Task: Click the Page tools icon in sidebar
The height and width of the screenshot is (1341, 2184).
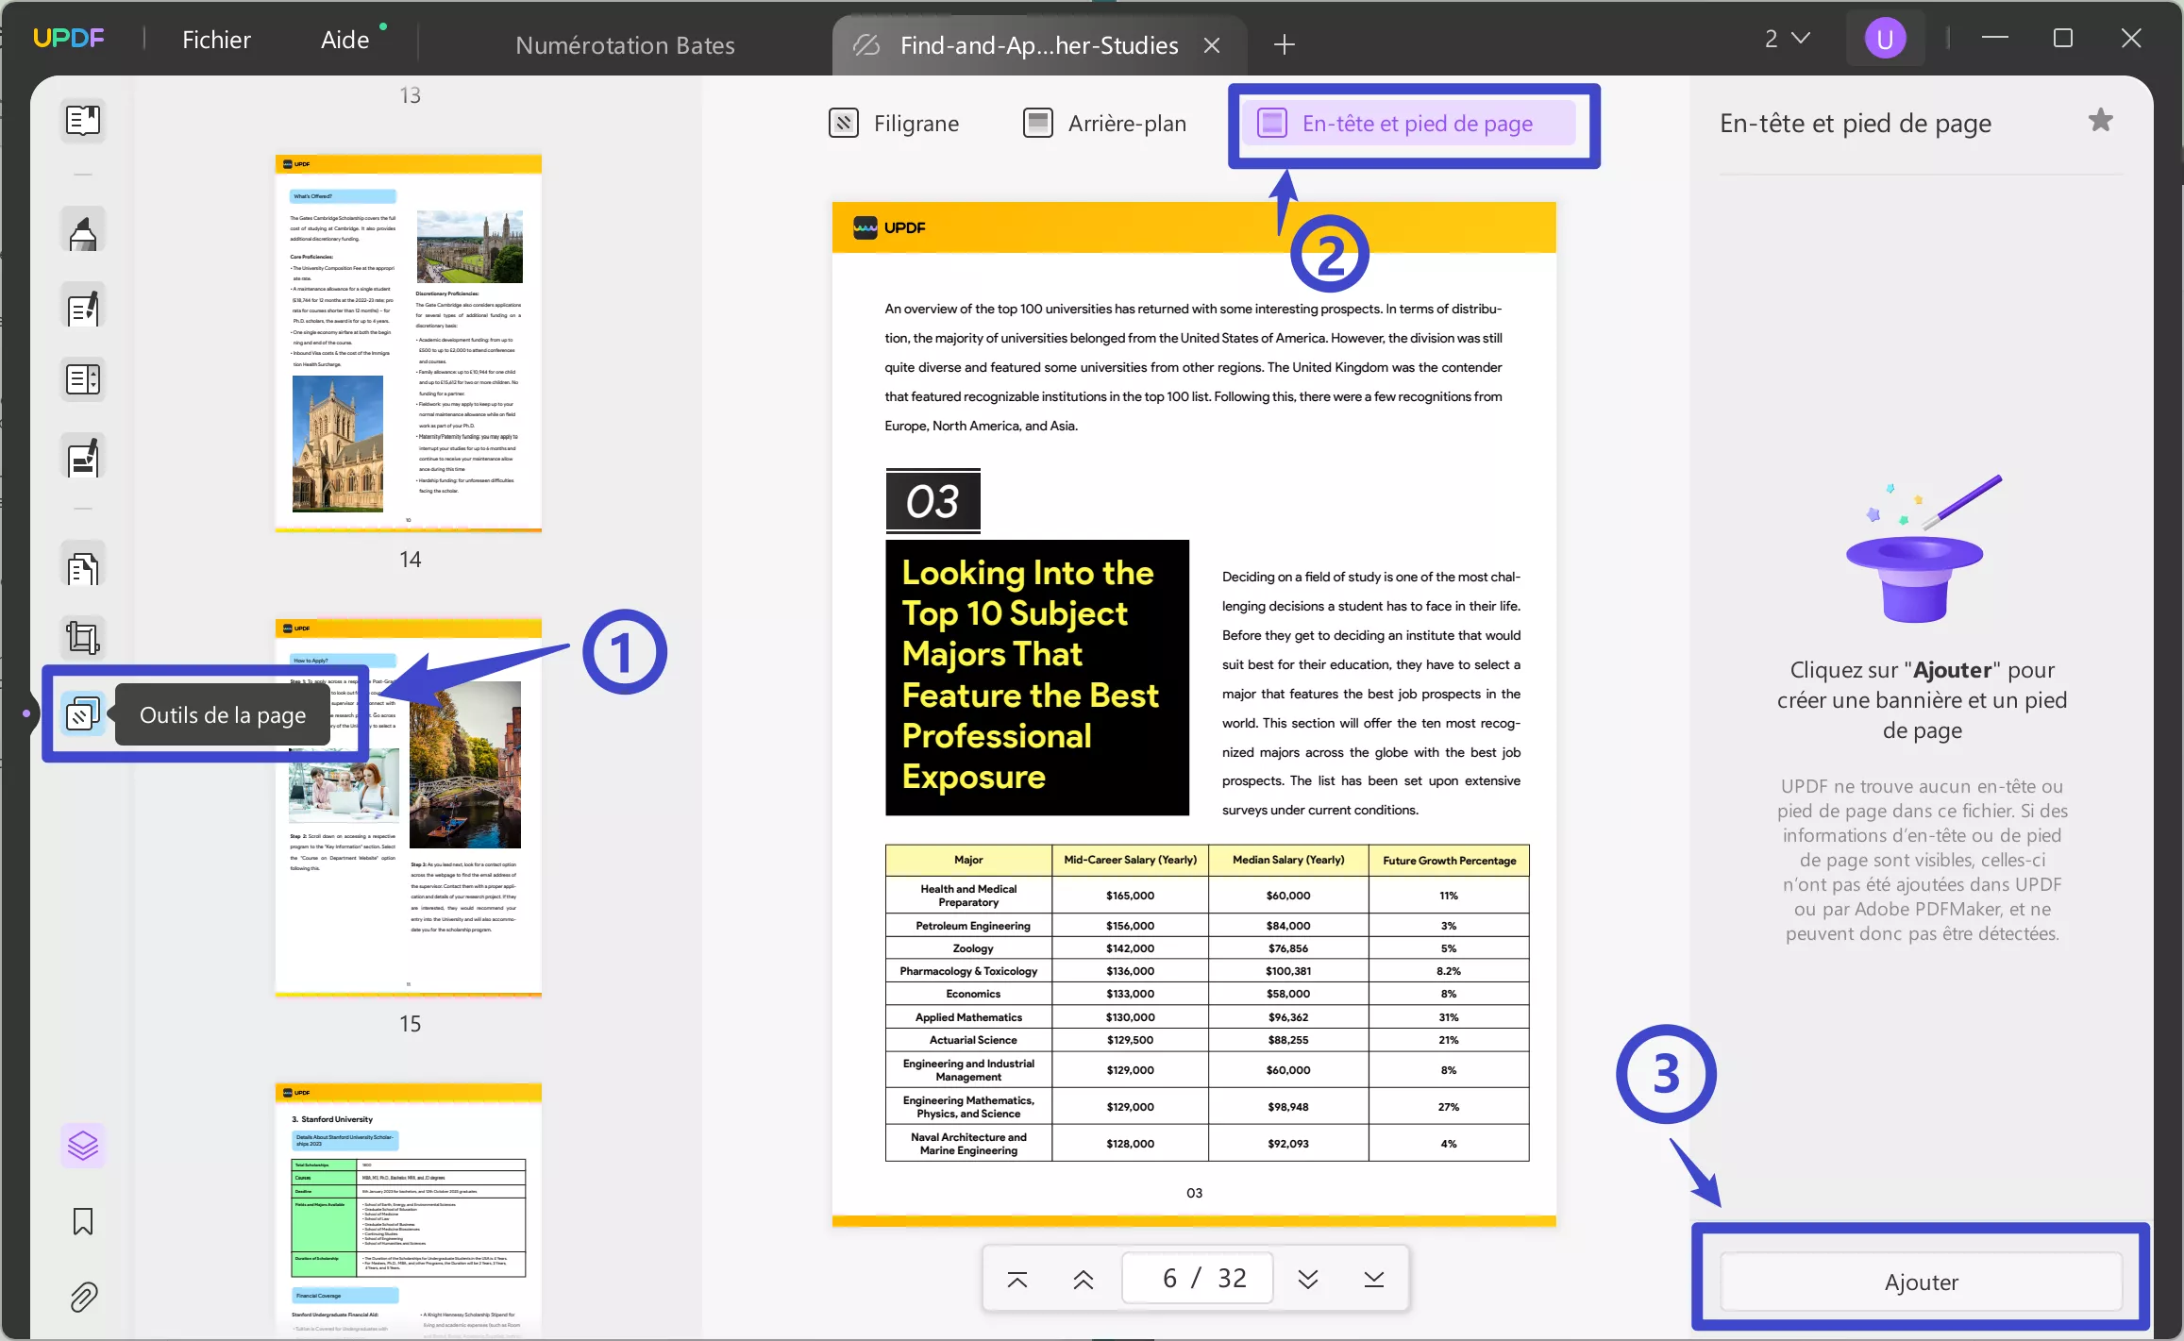Action: click(x=83, y=714)
